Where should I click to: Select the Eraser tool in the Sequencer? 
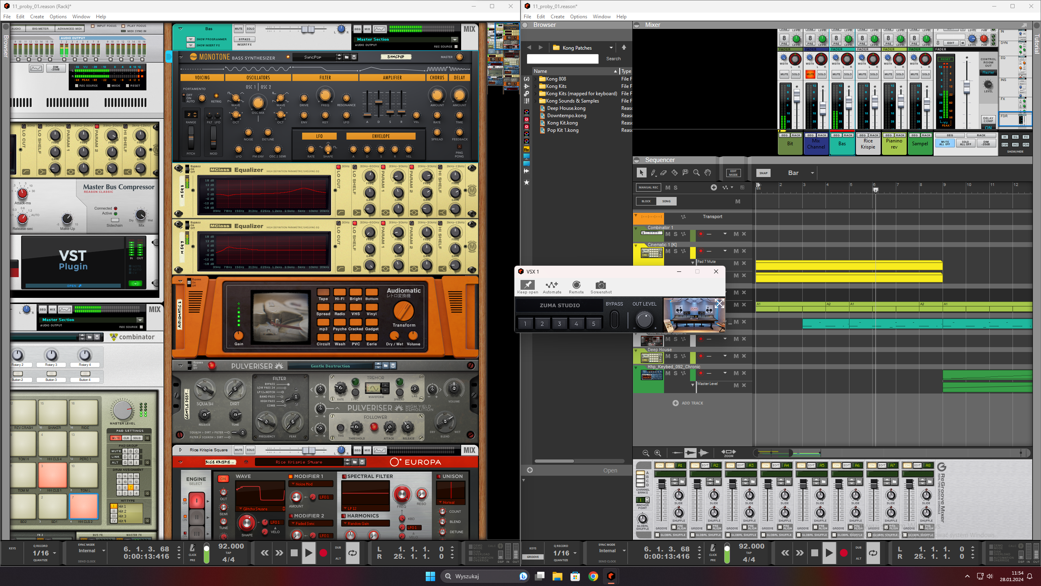click(664, 173)
